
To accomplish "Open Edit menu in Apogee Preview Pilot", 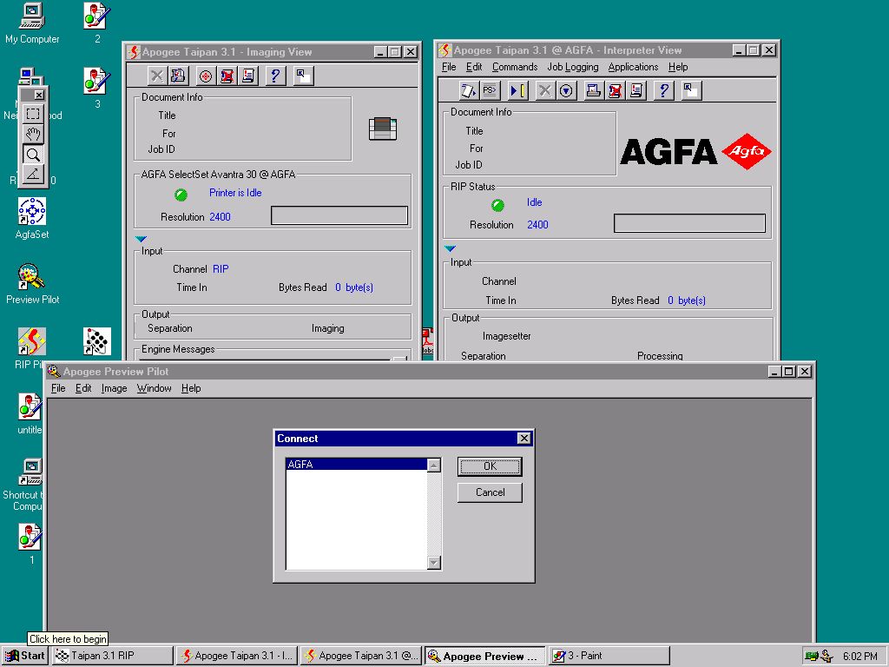I will pos(83,388).
